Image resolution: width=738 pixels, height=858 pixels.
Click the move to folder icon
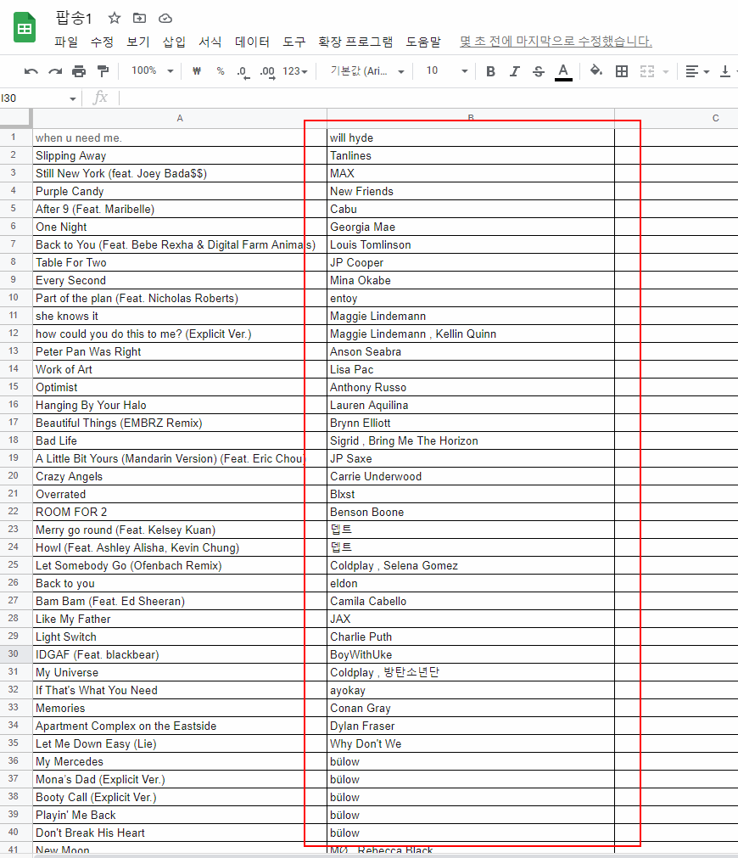[x=139, y=18]
